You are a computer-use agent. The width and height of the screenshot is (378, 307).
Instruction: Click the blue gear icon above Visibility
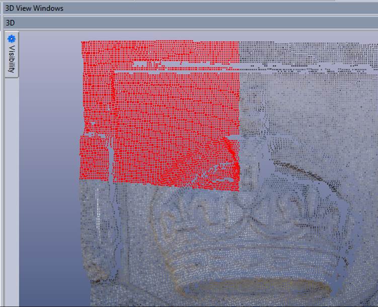[12, 38]
